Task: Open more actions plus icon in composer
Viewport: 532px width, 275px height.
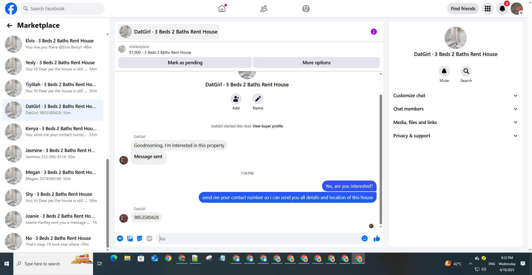Action: [120, 238]
